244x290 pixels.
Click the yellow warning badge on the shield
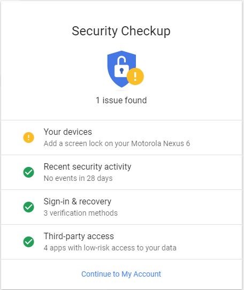point(135,77)
